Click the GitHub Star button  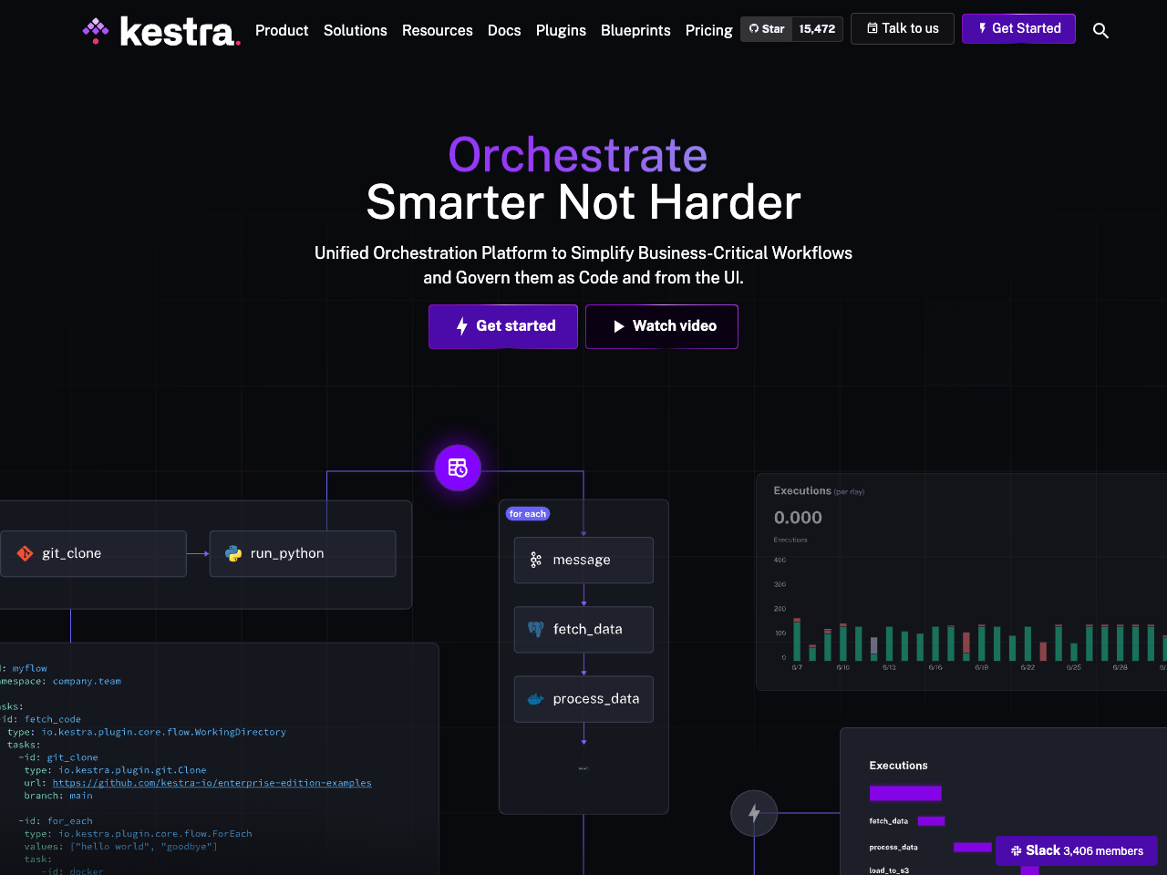click(767, 29)
